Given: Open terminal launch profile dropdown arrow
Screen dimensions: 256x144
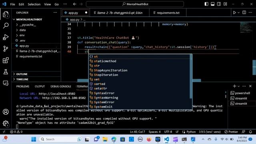Looking at the screenshot, I should tap(238, 86).
